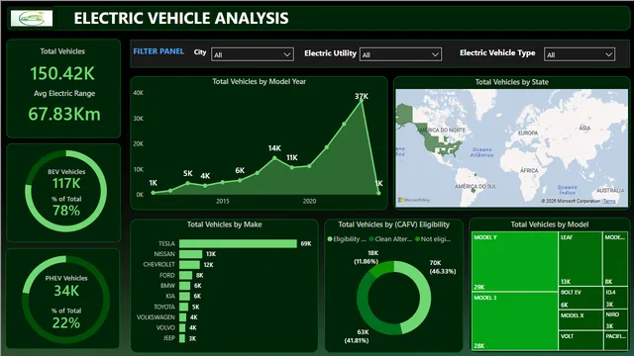Click the 'ELECTRIC VEHICLE ANALYSIS' heading
This screenshot has width=634, height=356.
pyautogui.click(x=181, y=18)
